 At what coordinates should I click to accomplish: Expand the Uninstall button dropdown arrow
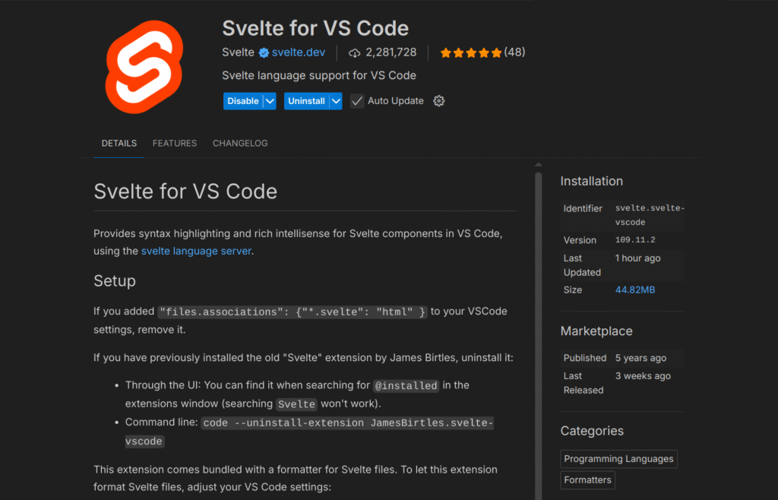click(x=336, y=101)
